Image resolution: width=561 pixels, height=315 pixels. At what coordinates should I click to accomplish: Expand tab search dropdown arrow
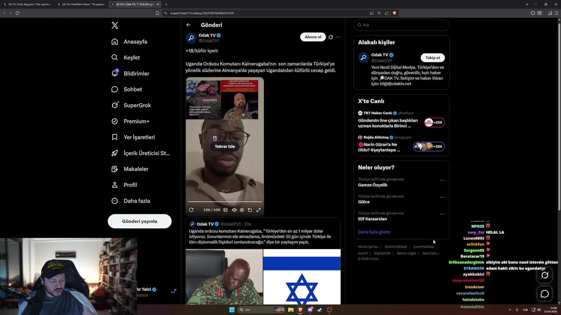click(527, 4)
